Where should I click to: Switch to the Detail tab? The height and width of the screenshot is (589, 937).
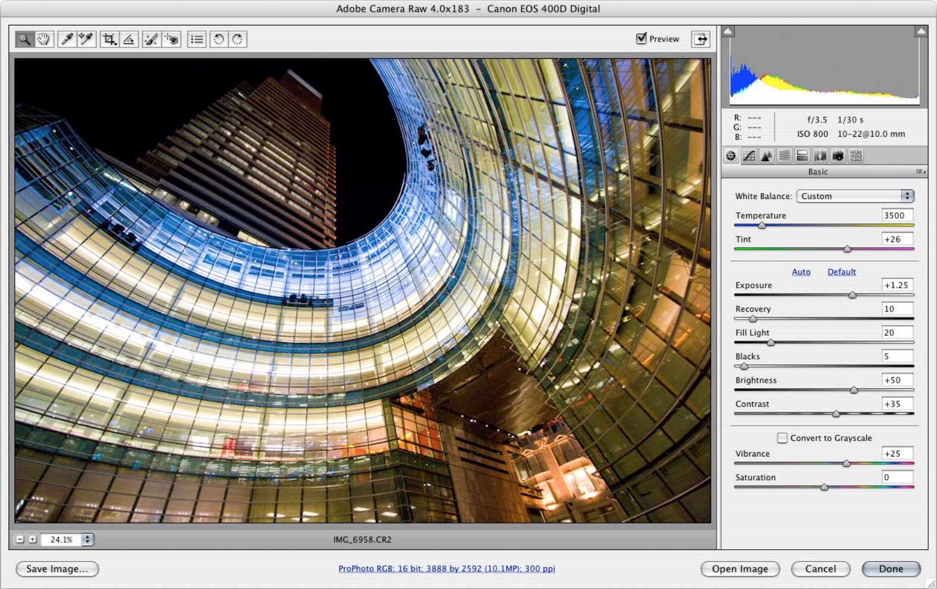766,156
